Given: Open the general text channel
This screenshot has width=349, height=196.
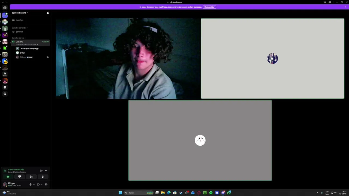Looking at the screenshot, I should [x=30, y=32].
